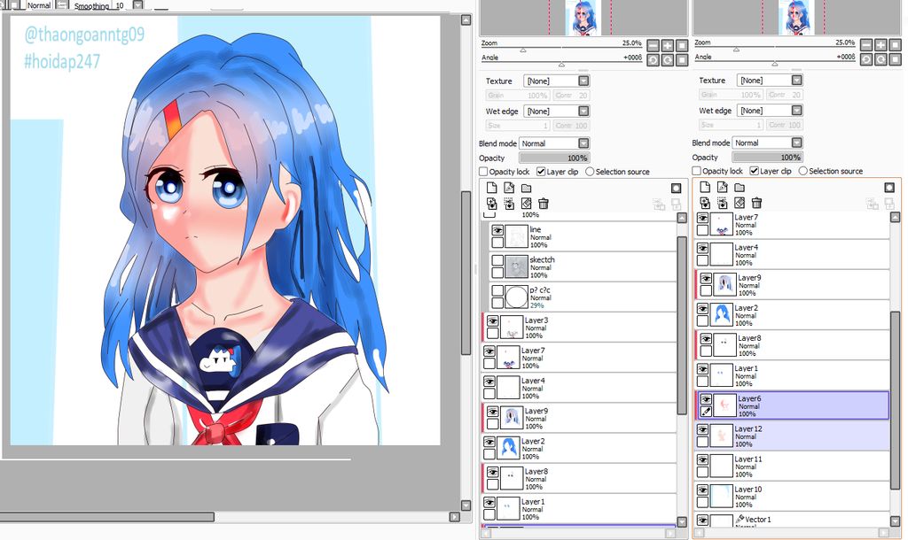Hide Layer6 using its eye icon
Image resolution: width=908 pixels, height=540 pixels.
pos(706,399)
